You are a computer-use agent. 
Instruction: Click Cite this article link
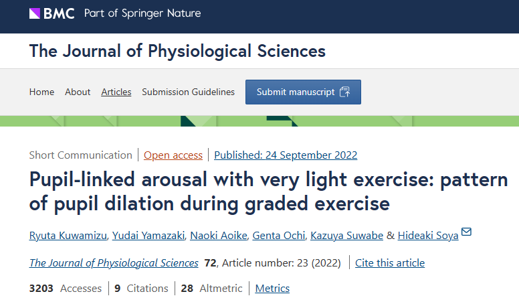coord(390,262)
